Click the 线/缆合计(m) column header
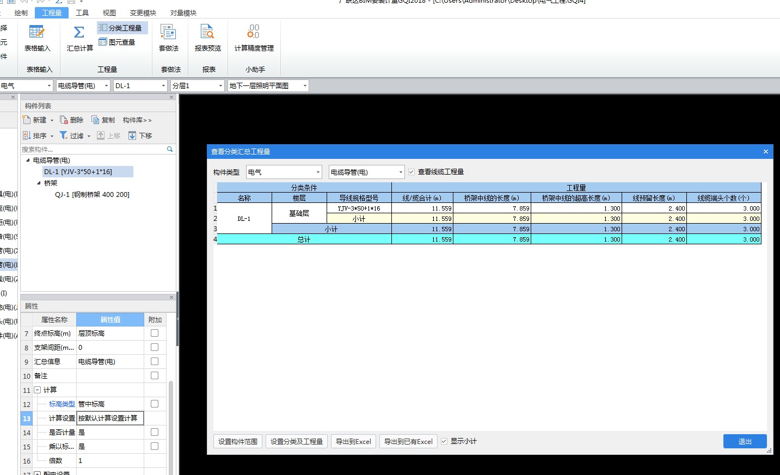The image size is (780, 475). point(422,198)
